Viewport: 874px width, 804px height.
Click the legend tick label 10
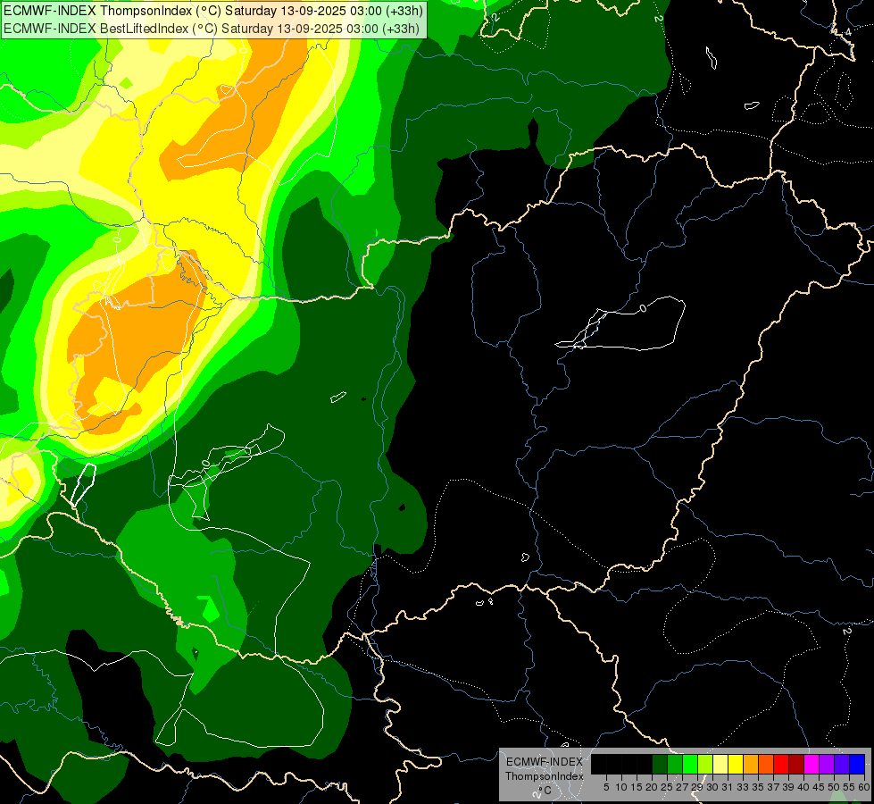coord(621,787)
